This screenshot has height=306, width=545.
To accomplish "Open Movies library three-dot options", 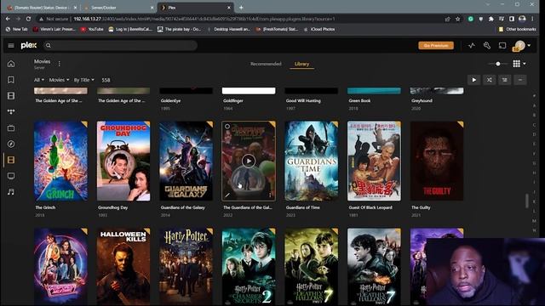I will tap(59, 64).
